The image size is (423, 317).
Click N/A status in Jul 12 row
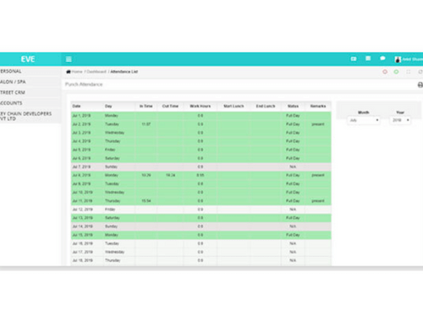click(293, 210)
